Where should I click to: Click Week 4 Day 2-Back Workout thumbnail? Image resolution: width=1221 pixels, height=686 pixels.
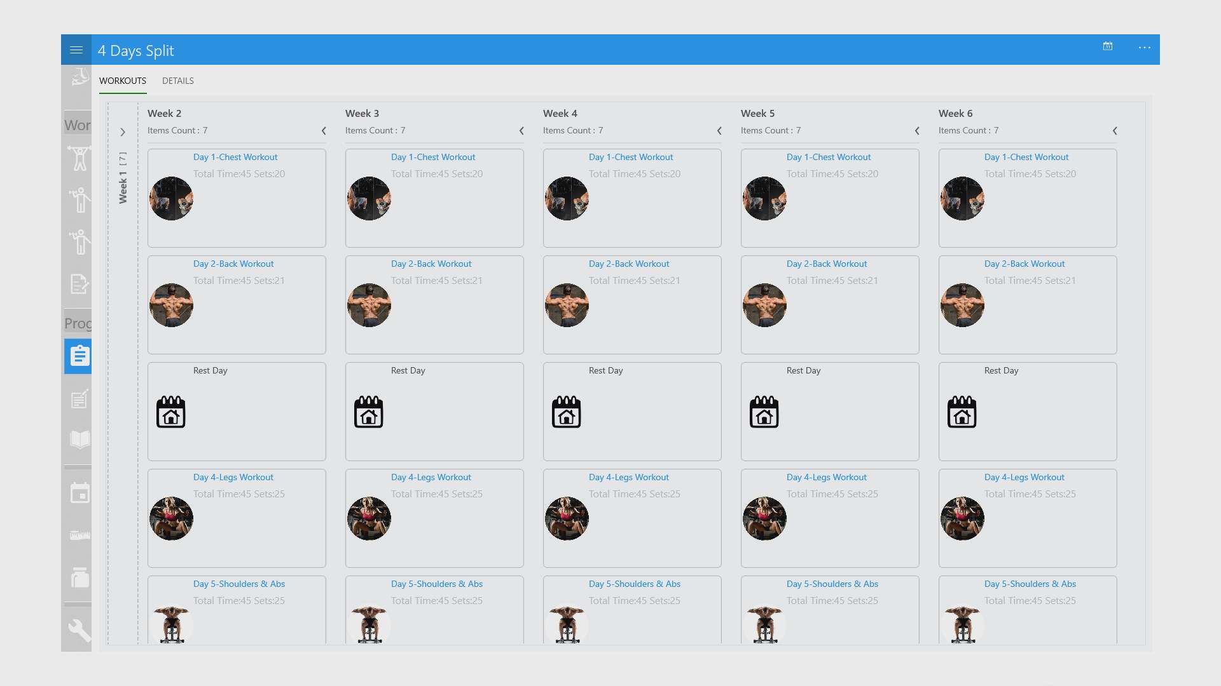tap(567, 306)
